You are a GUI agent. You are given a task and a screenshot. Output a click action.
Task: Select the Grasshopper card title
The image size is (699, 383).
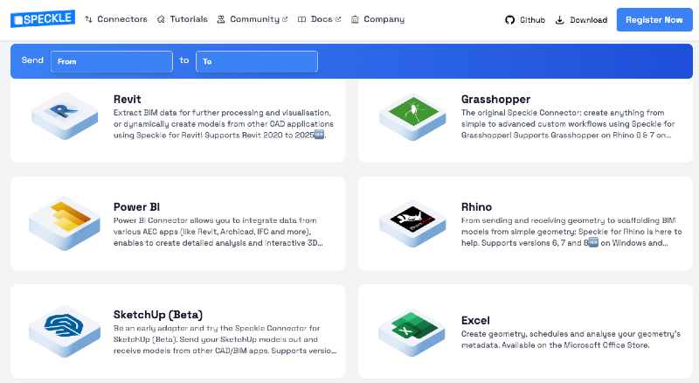click(495, 99)
